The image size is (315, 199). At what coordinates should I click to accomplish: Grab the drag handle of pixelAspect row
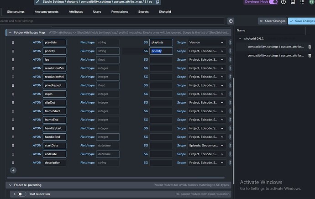pos(13,85)
